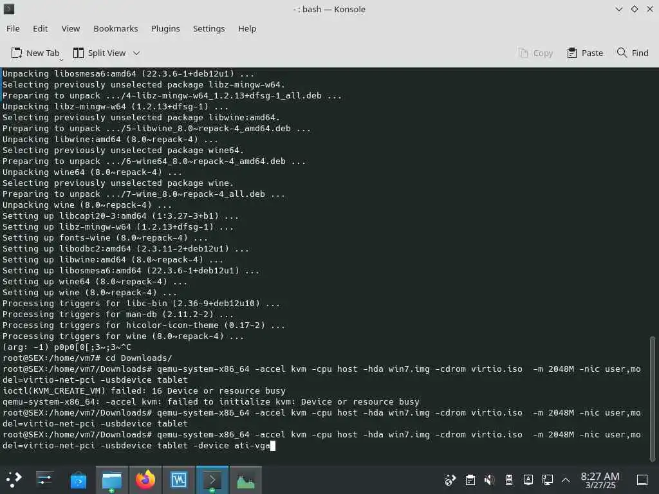Click the Paste toolbar button
The height and width of the screenshot is (494, 659).
(585, 53)
